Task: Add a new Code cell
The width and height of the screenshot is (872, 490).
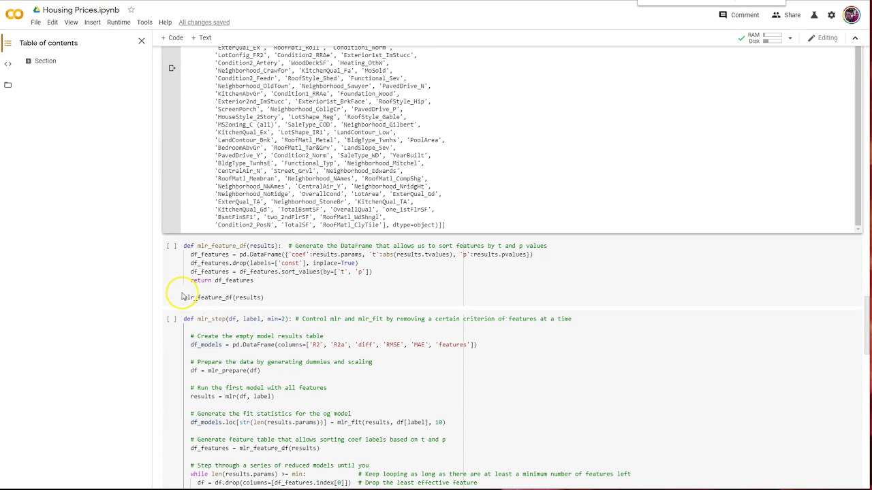Action: [172, 38]
